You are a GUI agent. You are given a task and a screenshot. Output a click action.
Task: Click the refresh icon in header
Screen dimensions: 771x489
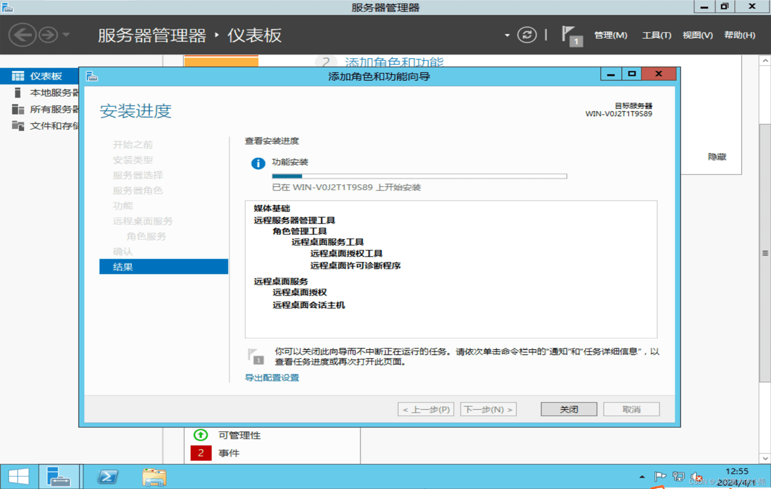coord(527,35)
